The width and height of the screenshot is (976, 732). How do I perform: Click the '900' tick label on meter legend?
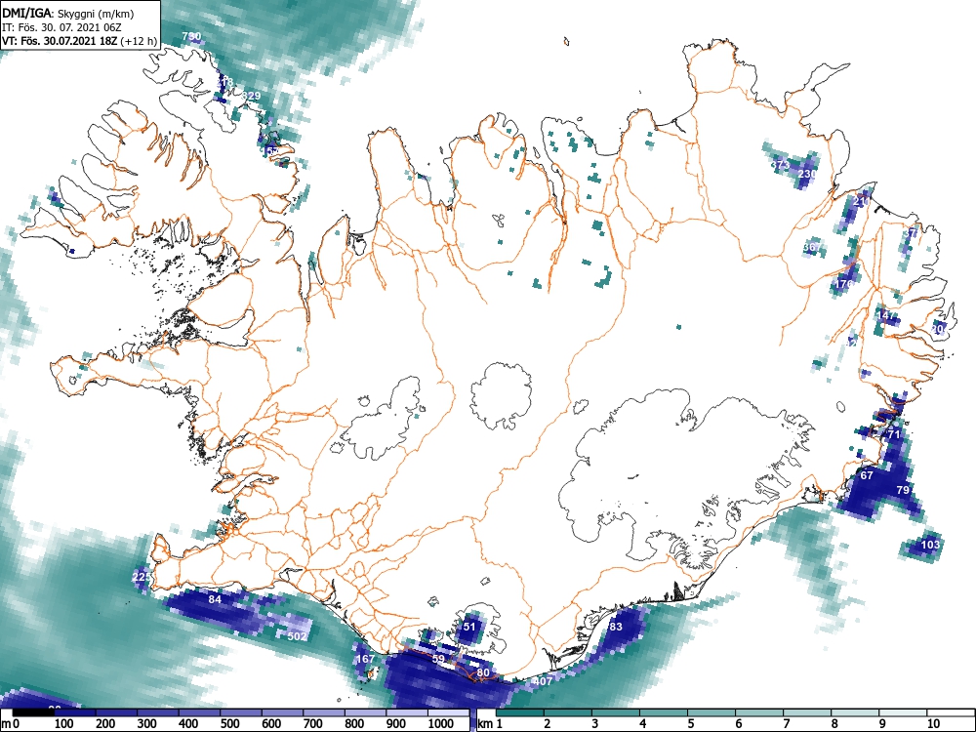pyautogui.click(x=396, y=724)
